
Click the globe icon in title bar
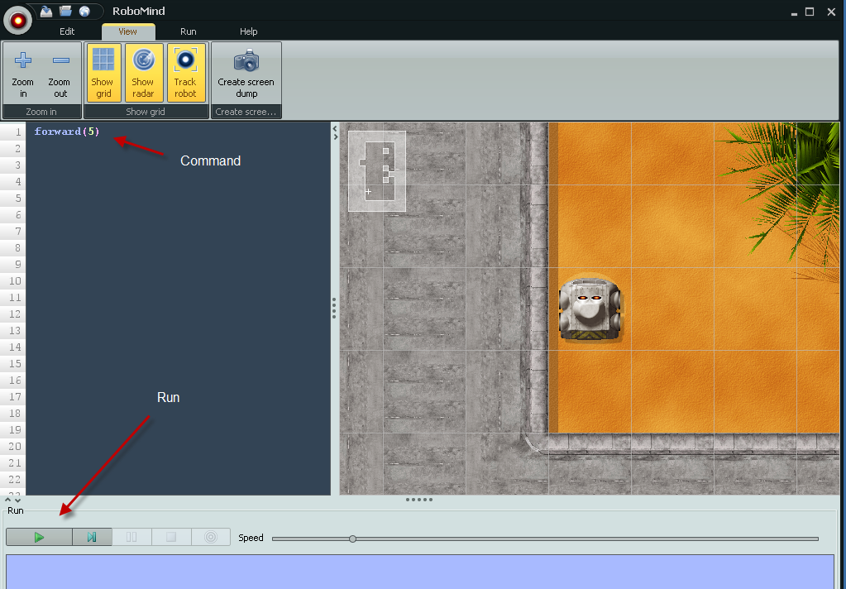(x=84, y=11)
